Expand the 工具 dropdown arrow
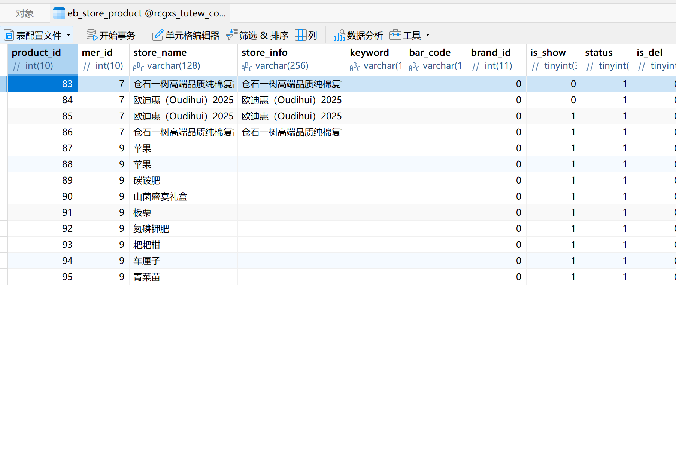This screenshot has height=449, width=676. tap(428, 35)
